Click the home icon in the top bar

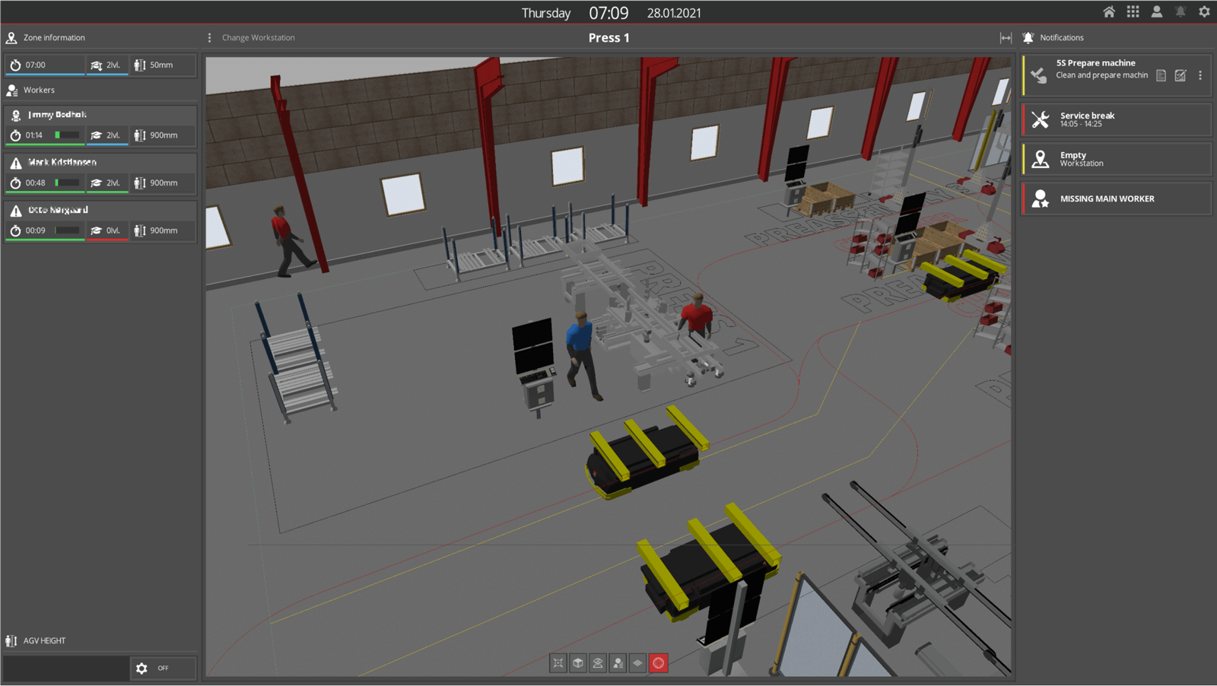1109,11
